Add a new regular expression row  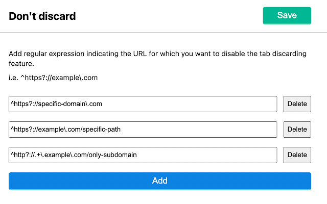click(159, 181)
